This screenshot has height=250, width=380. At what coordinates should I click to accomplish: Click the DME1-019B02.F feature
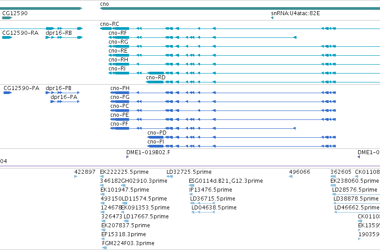tap(127, 157)
